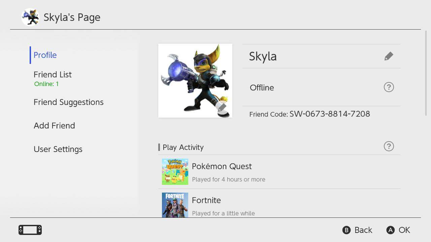Click the pencil icon next to the Skyla nickname
This screenshot has width=431, height=242.
389,56
